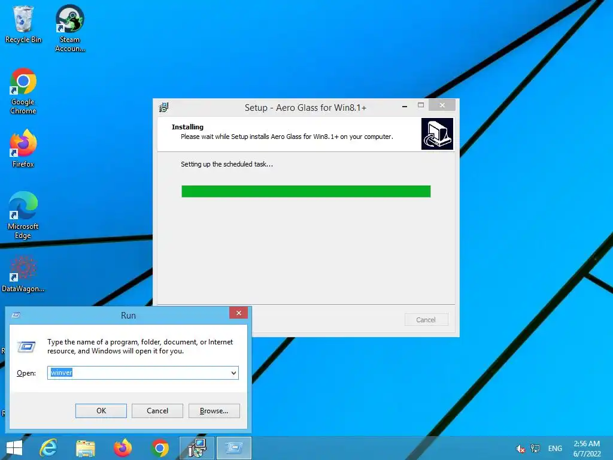This screenshot has width=613, height=460.
Task: Click the ENG language indicator
Action: (555, 449)
